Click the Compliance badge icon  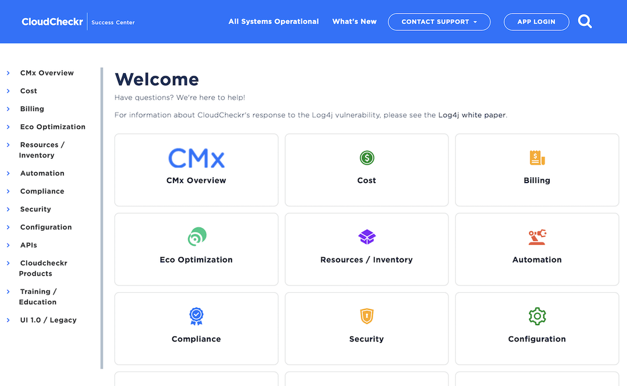click(x=196, y=316)
